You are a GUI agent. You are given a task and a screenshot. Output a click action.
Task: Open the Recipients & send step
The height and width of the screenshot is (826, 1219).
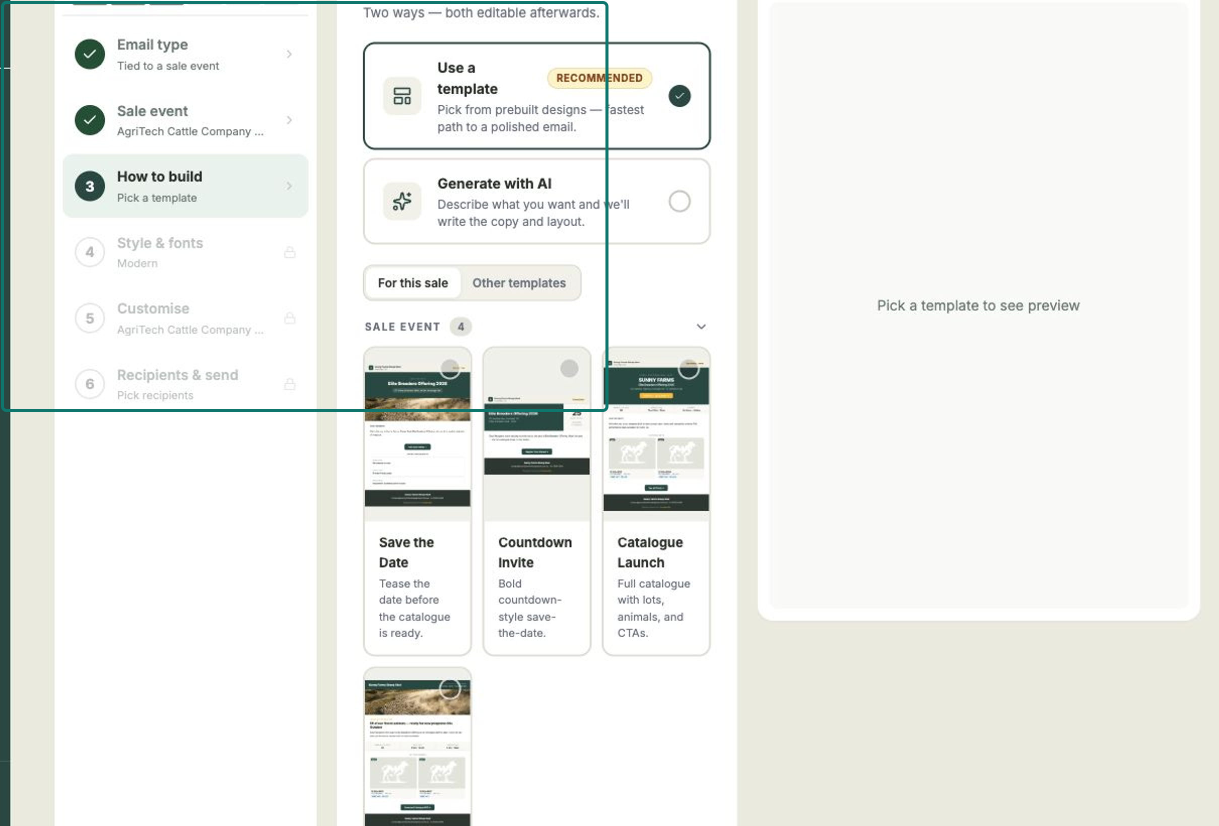point(185,384)
